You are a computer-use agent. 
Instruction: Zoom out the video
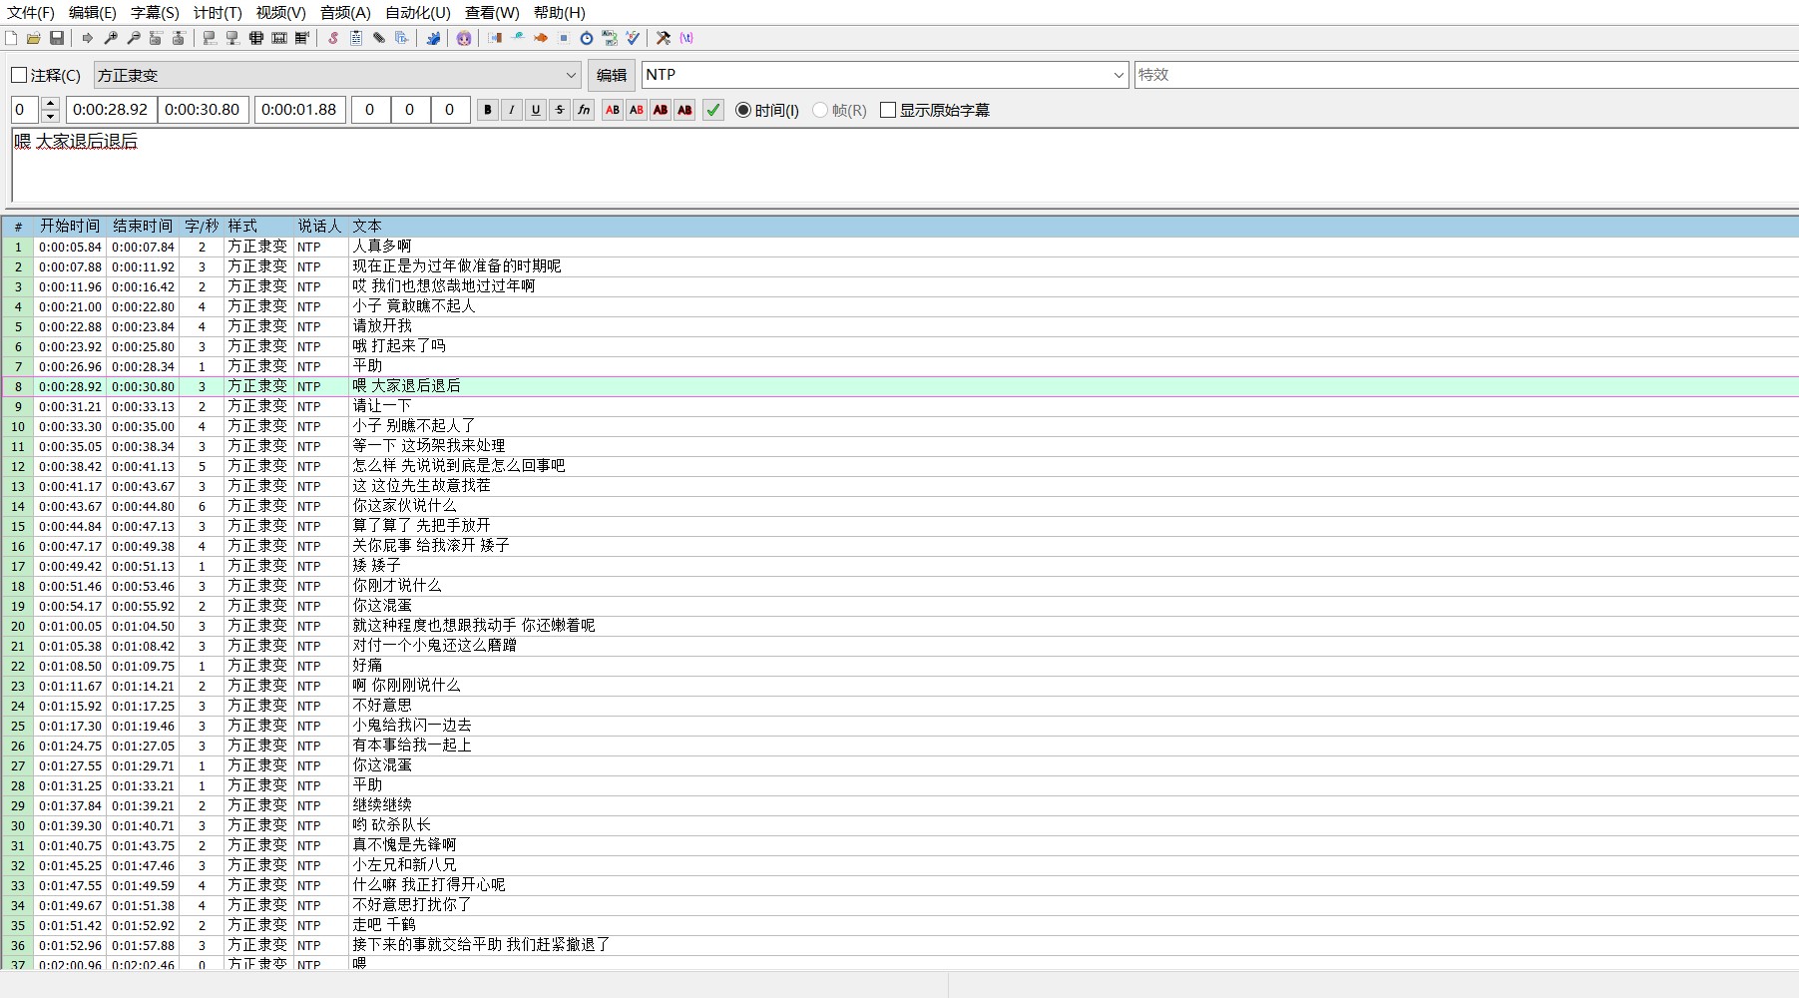[x=134, y=38]
